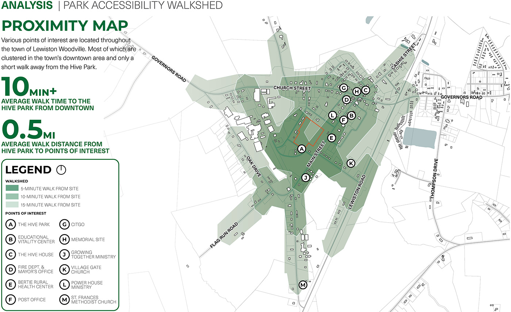Click the K marker near Lewiston Road
The height and width of the screenshot is (312, 511).
point(351,163)
